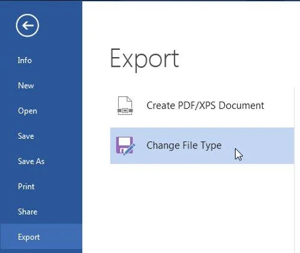The width and height of the screenshot is (300, 253).
Task: Click the purple floppy disk with pencil icon
Action: [x=125, y=146]
